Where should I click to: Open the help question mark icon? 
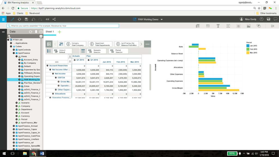click(x=261, y=19)
